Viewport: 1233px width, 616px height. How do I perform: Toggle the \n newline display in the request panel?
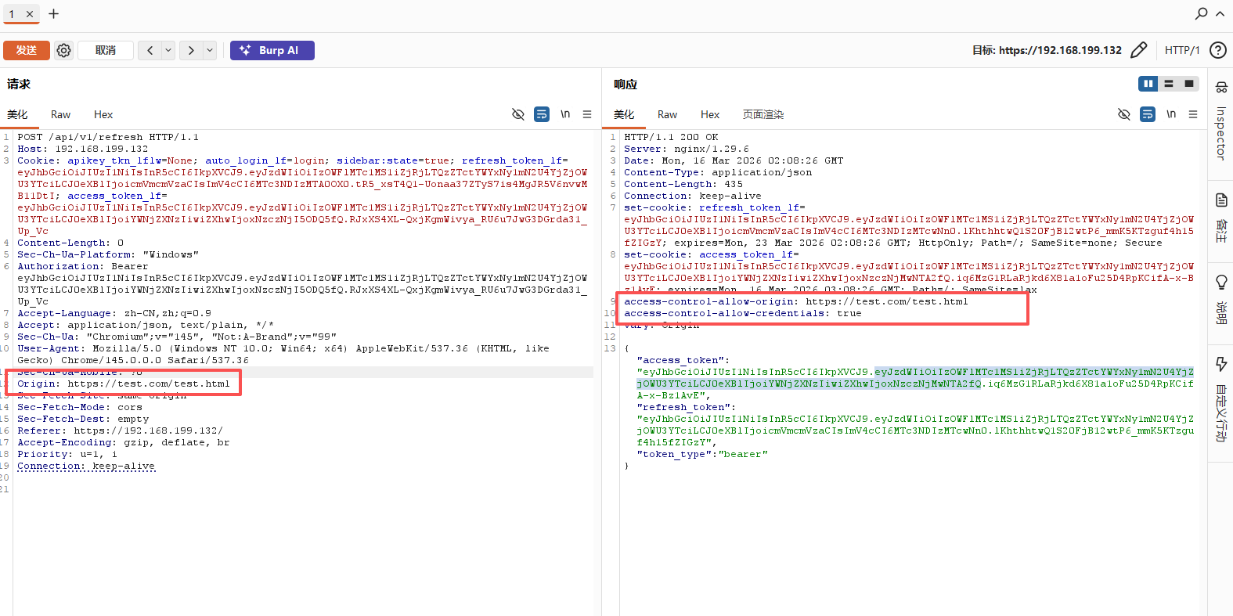click(x=564, y=114)
